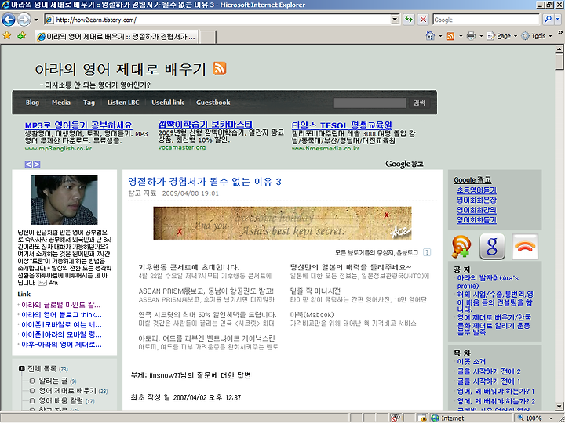
Task: Click the browser Forward arrow button
Action: click(x=24, y=20)
